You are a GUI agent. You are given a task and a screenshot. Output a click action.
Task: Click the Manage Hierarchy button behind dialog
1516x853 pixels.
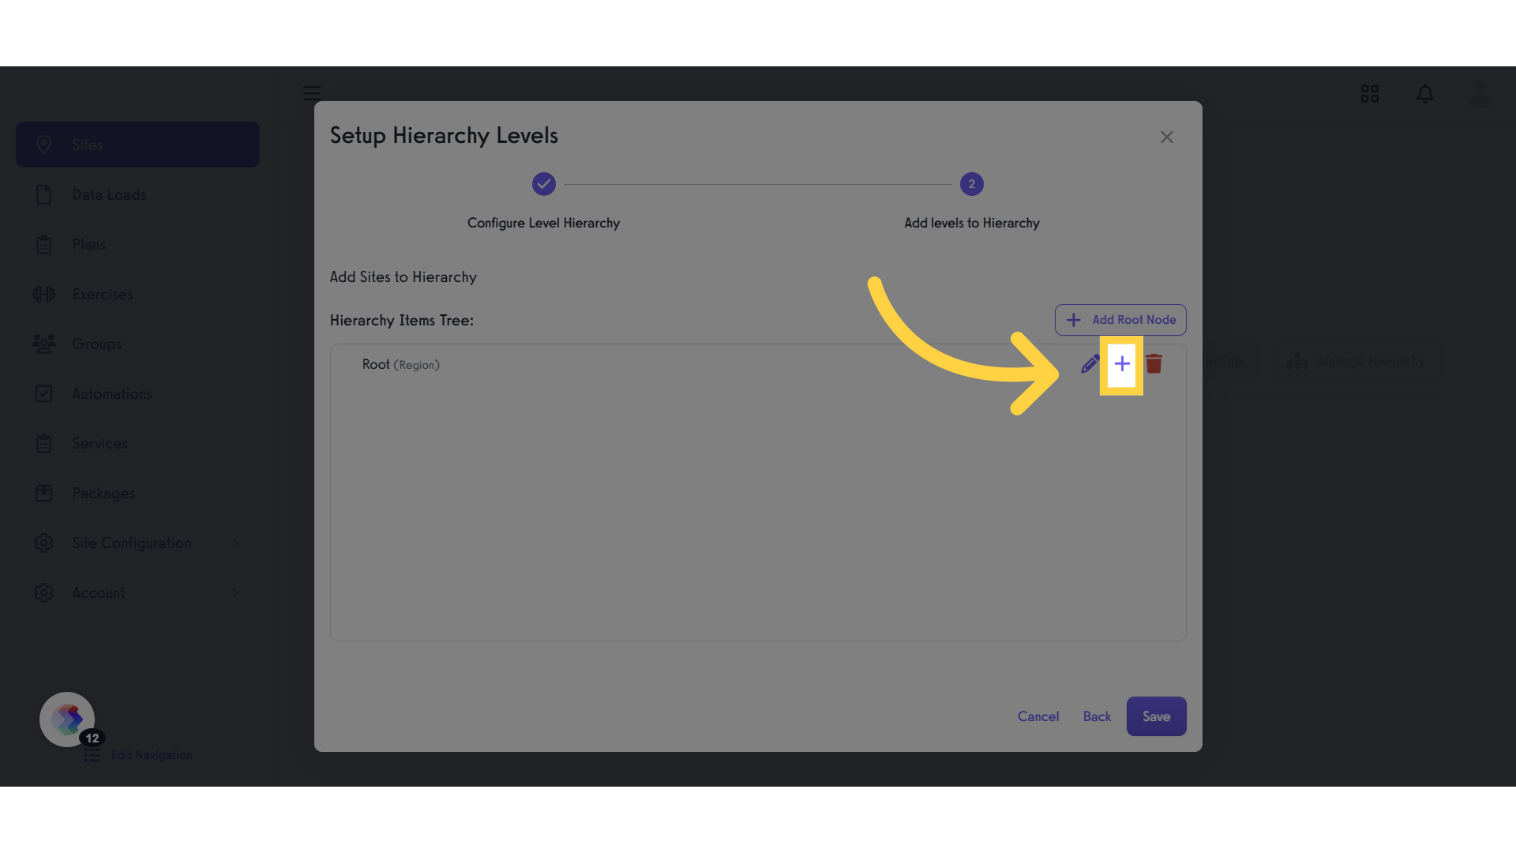pyautogui.click(x=1357, y=361)
